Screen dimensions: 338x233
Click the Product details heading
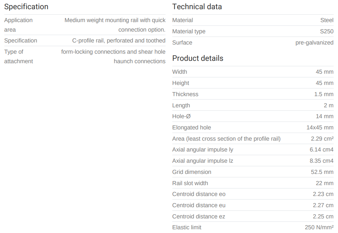pos(198,58)
